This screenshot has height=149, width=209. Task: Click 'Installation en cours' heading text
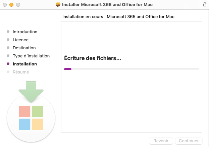click(118, 17)
